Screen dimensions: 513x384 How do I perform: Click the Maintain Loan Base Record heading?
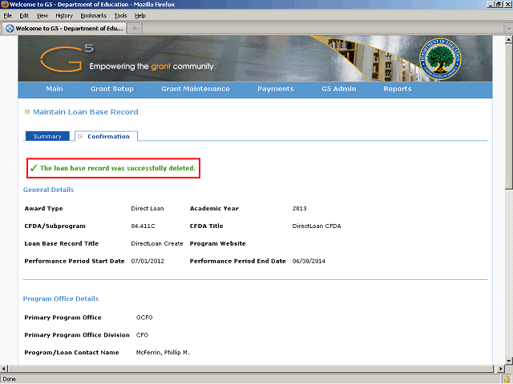pos(86,112)
